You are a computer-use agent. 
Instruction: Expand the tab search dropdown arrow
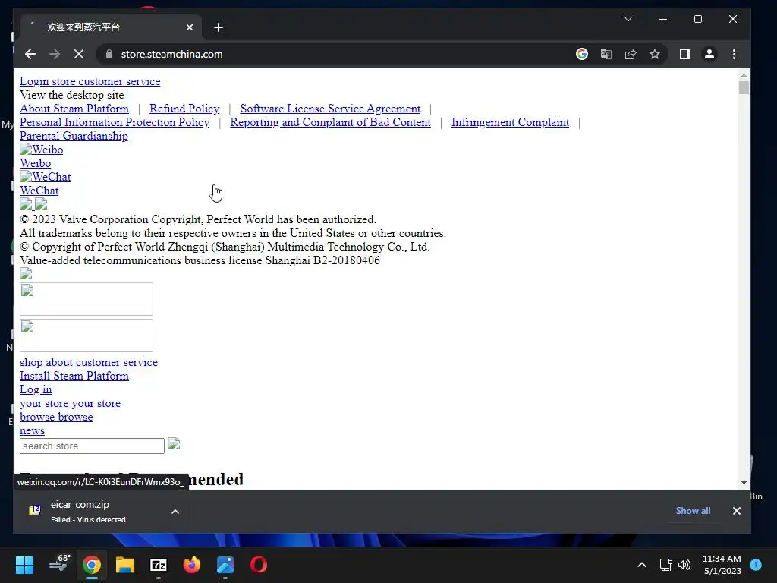point(628,19)
